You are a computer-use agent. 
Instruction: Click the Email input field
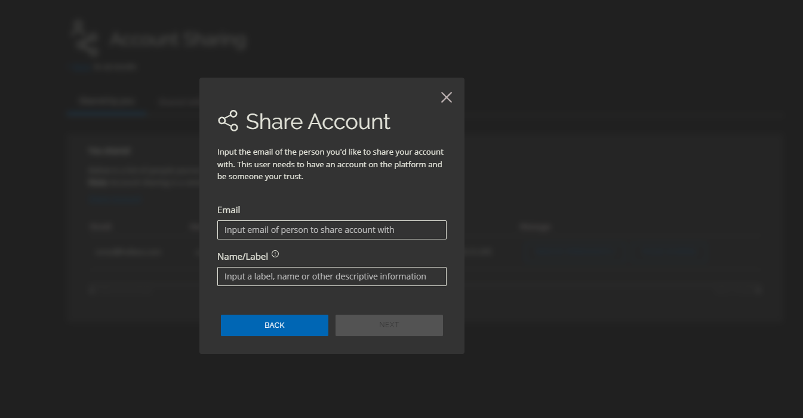click(332, 230)
